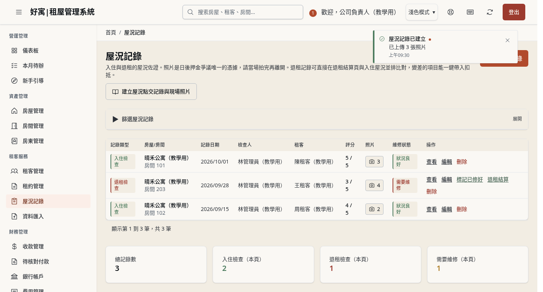Open 房東管理 sidebar item
Image resolution: width=543 pixels, height=292 pixels.
tap(48, 141)
